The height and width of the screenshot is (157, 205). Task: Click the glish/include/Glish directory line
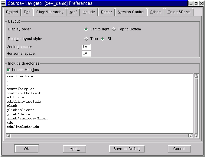27,119
